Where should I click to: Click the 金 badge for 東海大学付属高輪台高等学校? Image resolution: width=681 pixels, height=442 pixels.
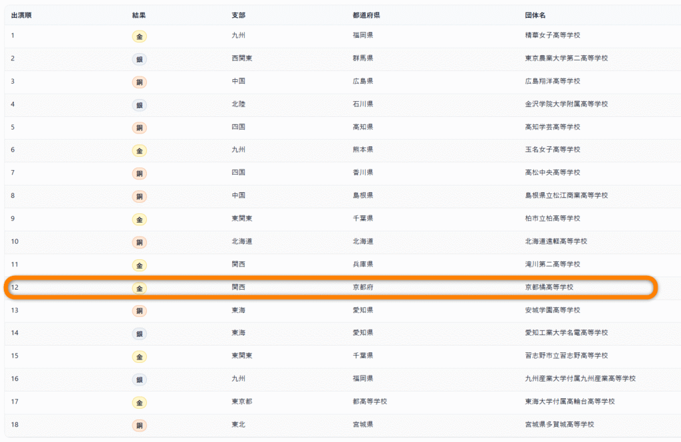point(139,402)
